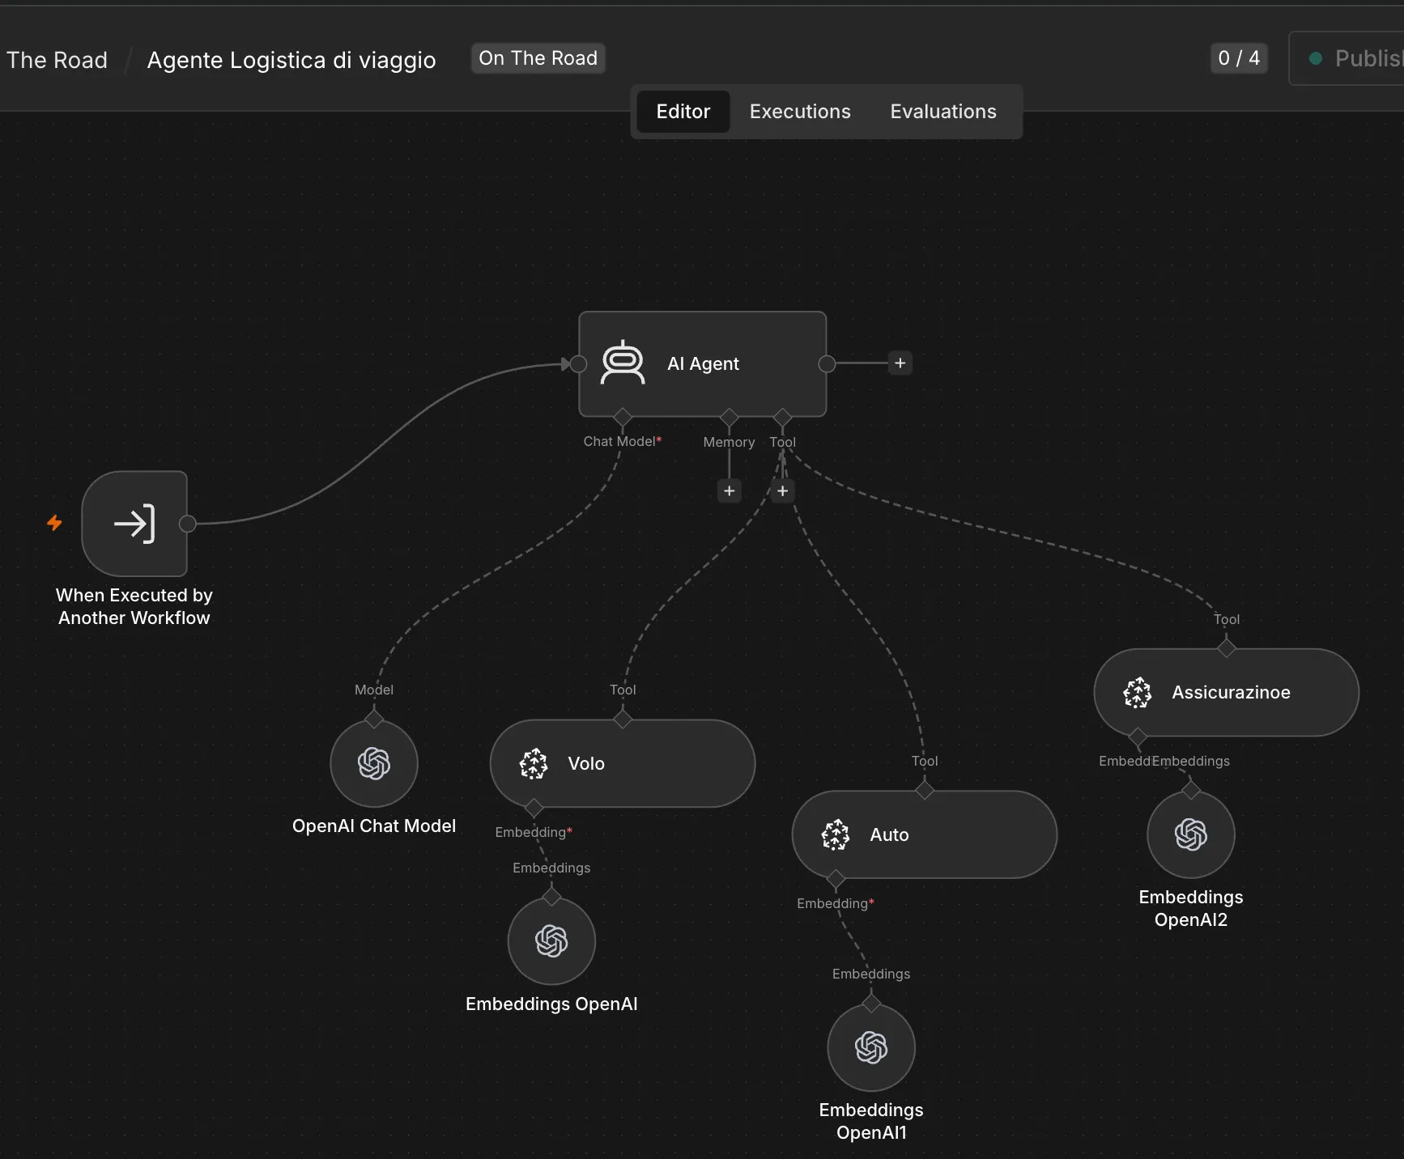Click the Embeddings OpenAI2 top connector diamond
Screen dimensions: 1404x1159
pos(1191,790)
